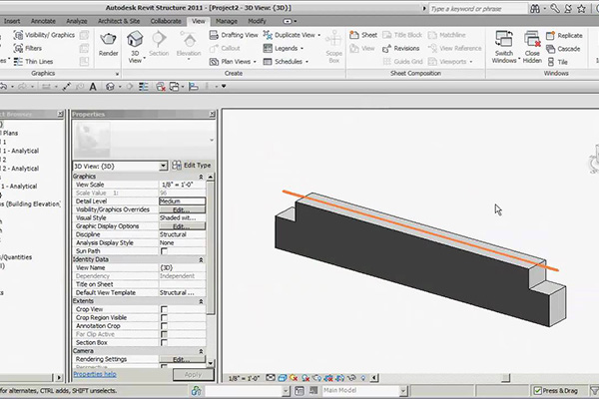Click the worksets icon in status bar

tap(196, 390)
